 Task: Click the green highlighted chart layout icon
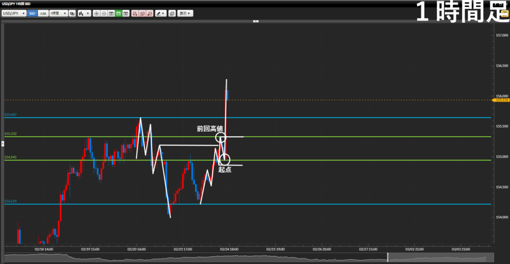pyautogui.click(x=119, y=13)
